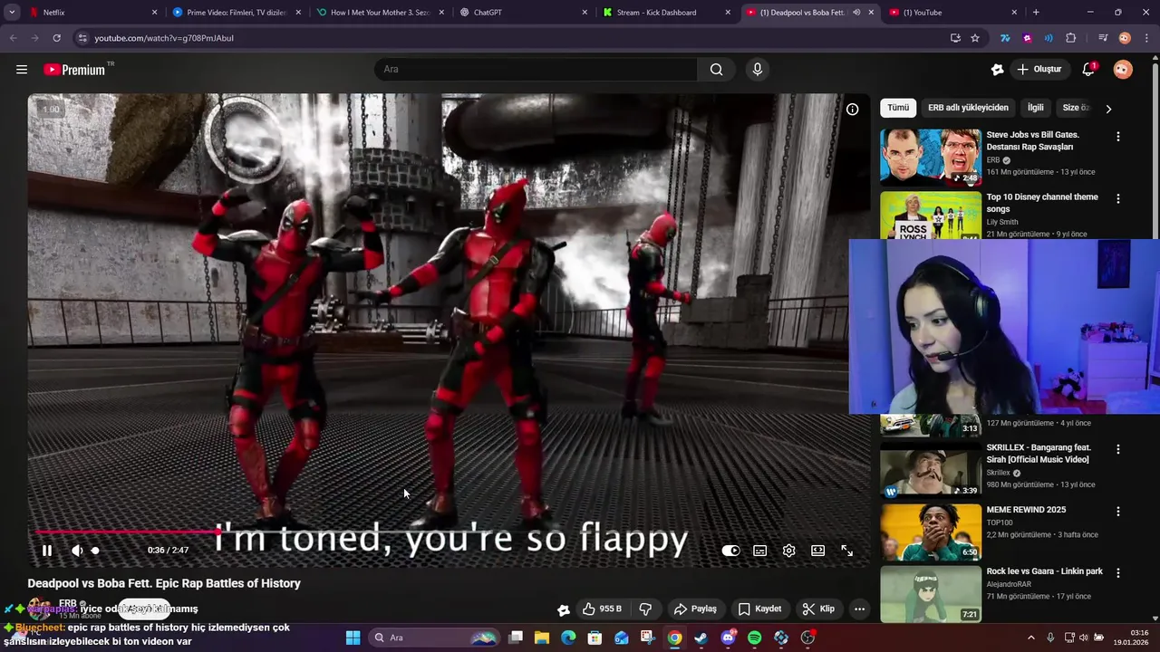Open SKRILLEX Bangarang video thumbnail
The height and width of the screenshot is (652, 1160).
[931, 470]
